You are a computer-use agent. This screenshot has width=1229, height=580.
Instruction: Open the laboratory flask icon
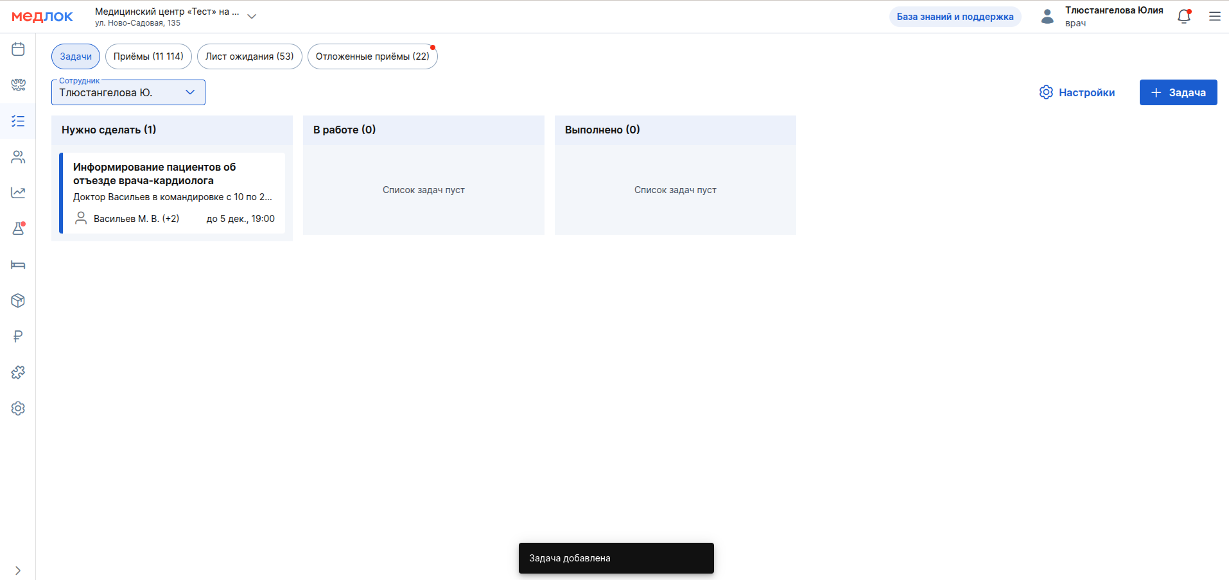(18, 228)
